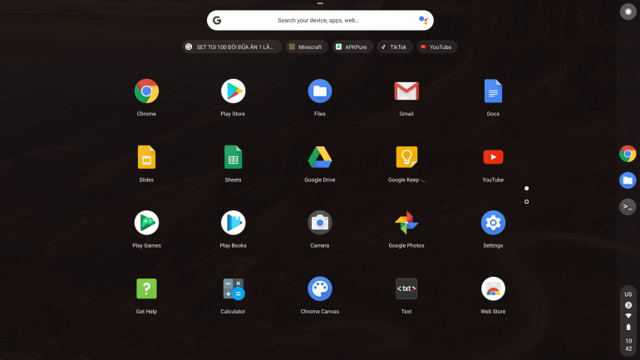Launch Chrome Canvas
Screen dimensions: 640x360
(320, 289)
